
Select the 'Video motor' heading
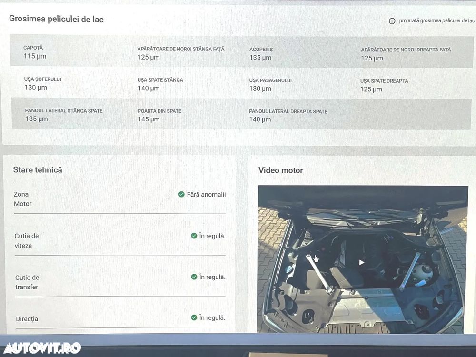(x=281, y=170)
